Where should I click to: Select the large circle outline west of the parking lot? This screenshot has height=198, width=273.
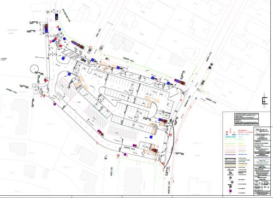[x=34, y=69]
